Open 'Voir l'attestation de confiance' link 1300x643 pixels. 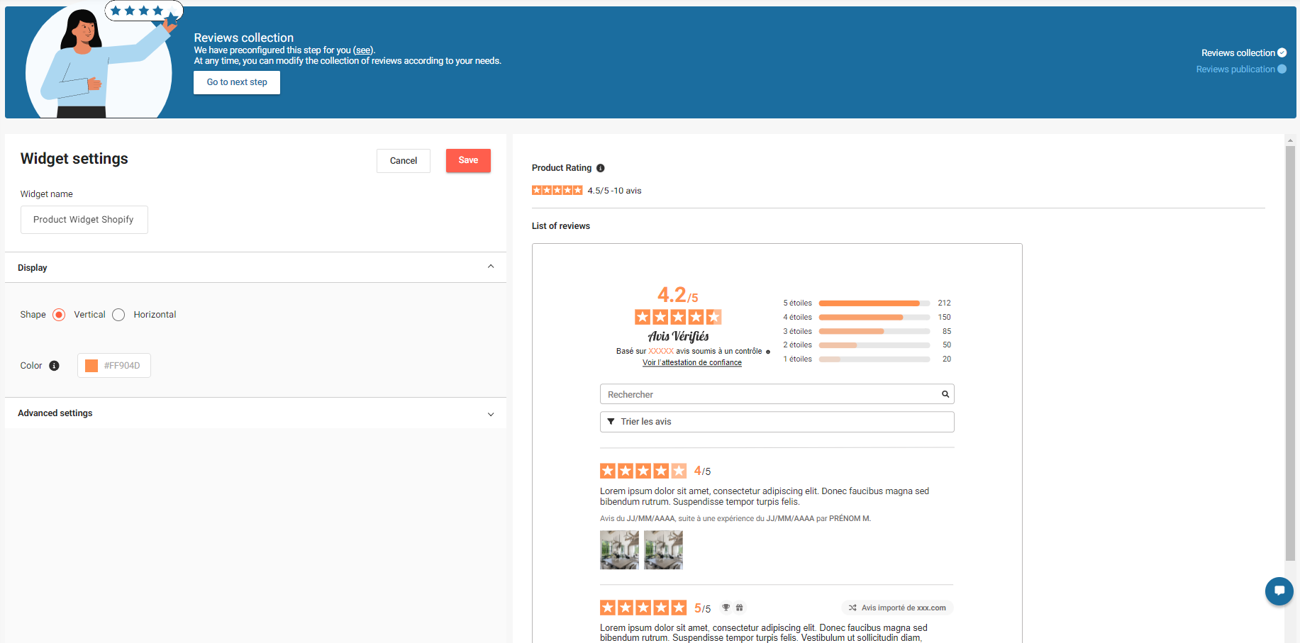point(692,362)
